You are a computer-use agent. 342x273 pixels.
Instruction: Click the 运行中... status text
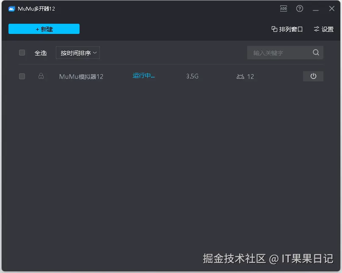point(143,76)
